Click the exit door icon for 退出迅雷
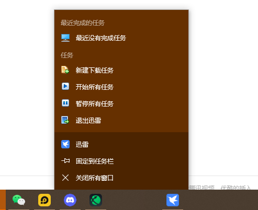Screen dimensions: 258x210 click(x=65, y=120)
